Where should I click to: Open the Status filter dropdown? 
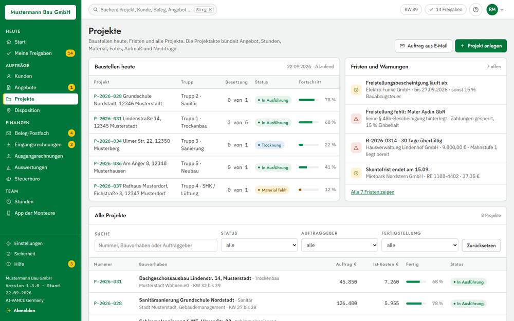point(259,246)
